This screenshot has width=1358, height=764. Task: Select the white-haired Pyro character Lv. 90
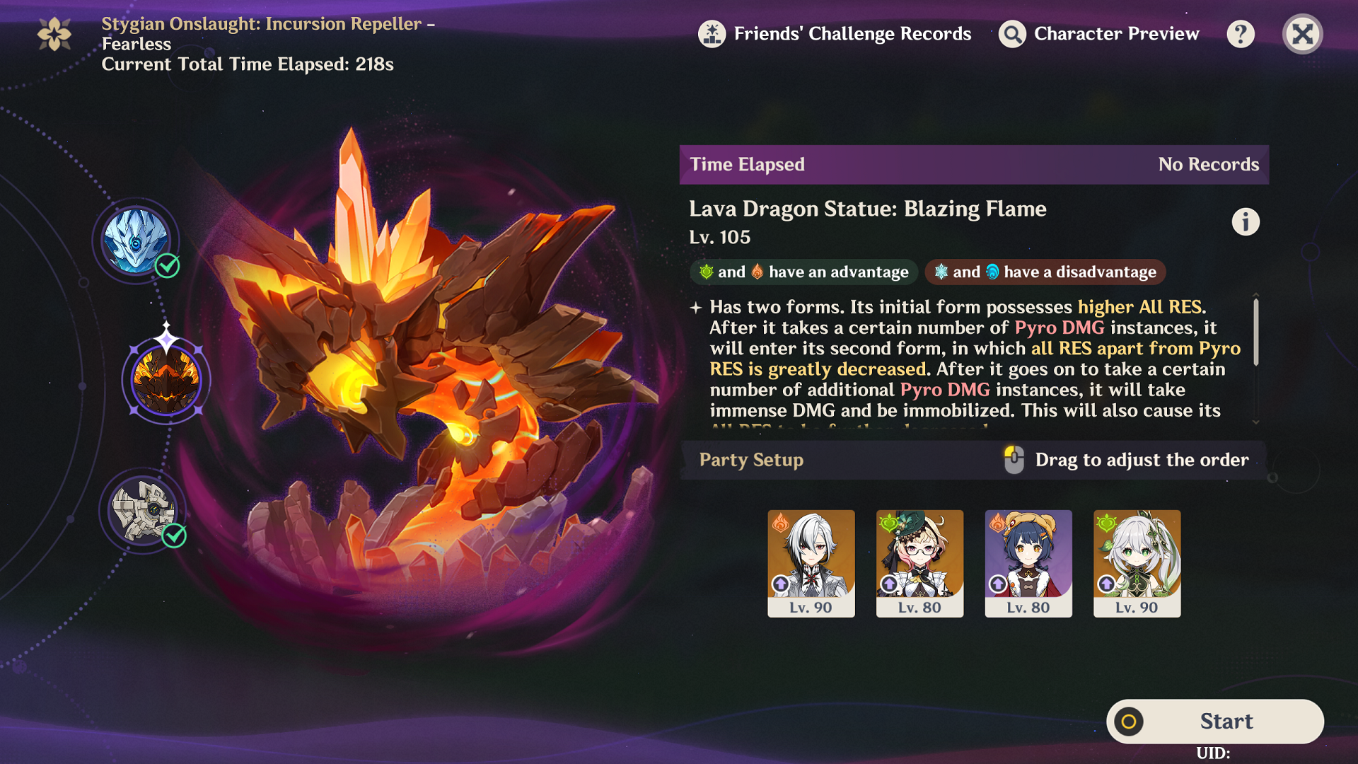click(811, 563)
